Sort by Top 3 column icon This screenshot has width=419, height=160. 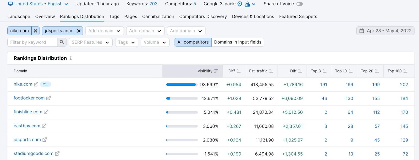[x=324, y=71]
